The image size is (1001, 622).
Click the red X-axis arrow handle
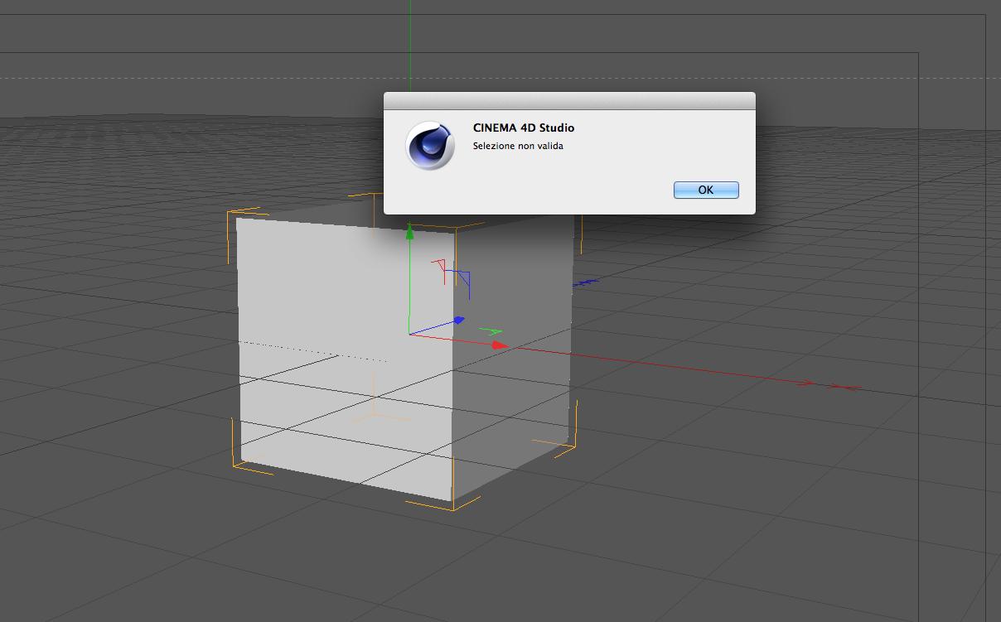tap(498, 345)
